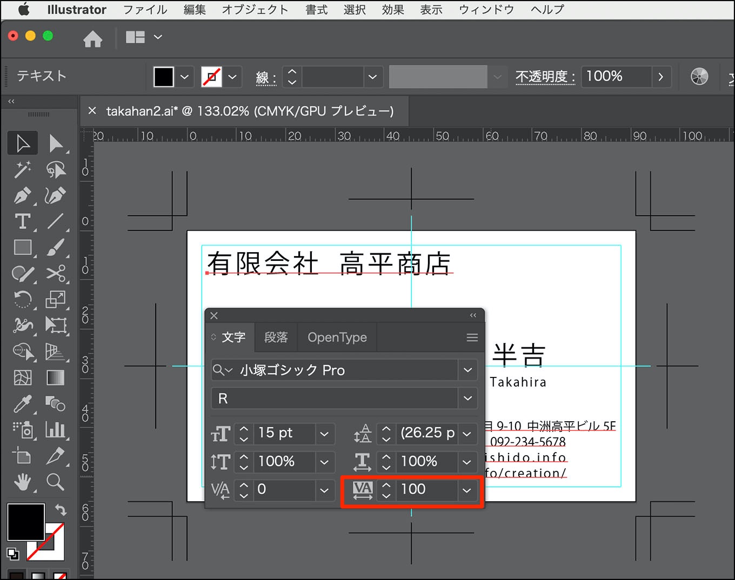Close the Character panel
The image size is (735, 580).
point(214,315)
